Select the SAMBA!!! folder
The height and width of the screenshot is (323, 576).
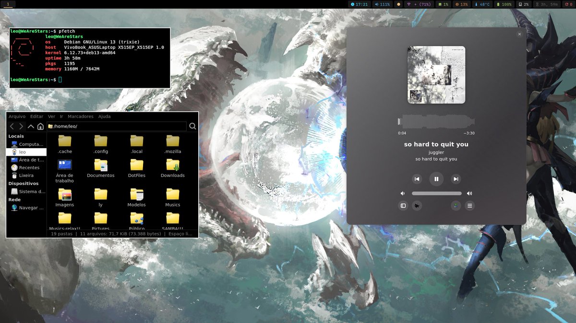tap(173, 221)
